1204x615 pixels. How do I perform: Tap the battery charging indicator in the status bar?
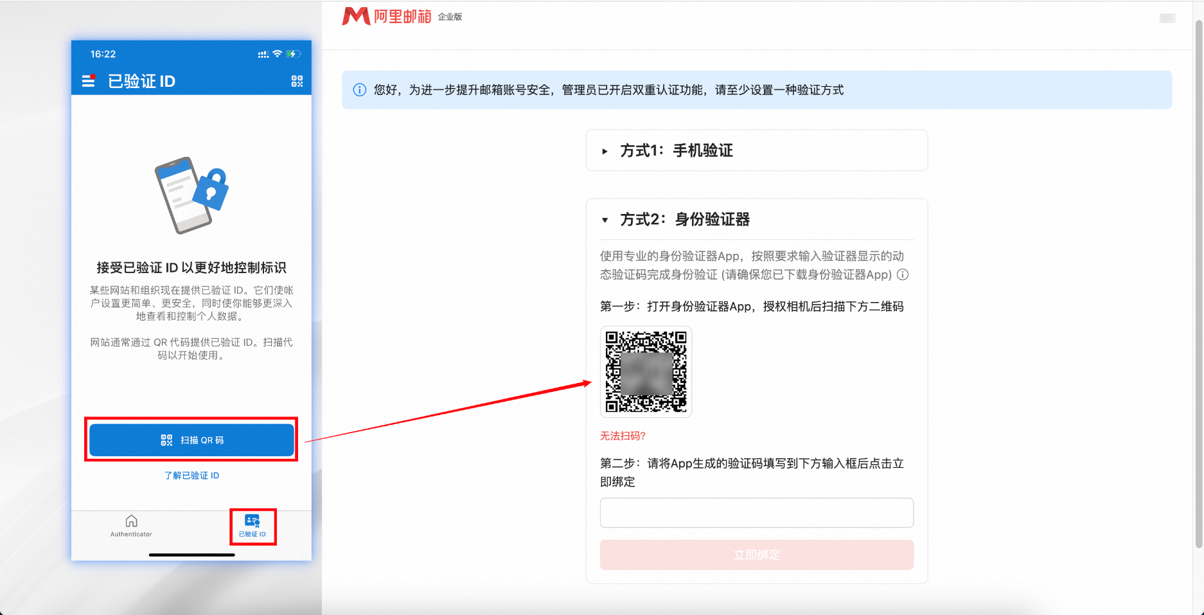[294, 54]
